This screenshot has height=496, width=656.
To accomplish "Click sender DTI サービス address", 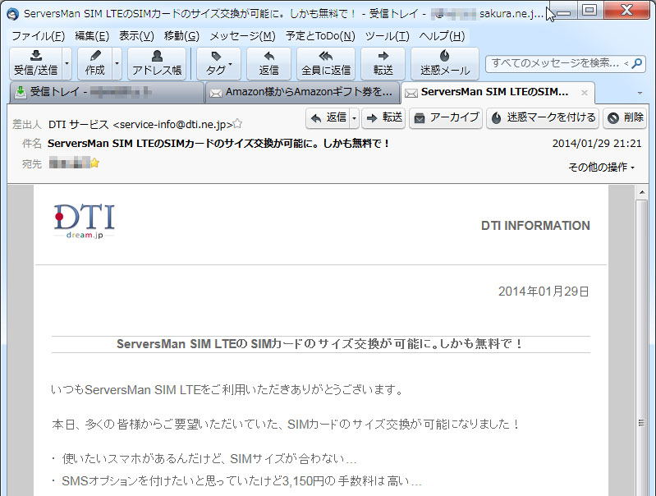I will coord(140,124).
